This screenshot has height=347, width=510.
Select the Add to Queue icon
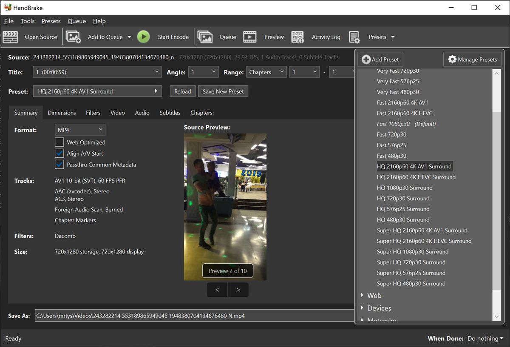click(73, 37)
